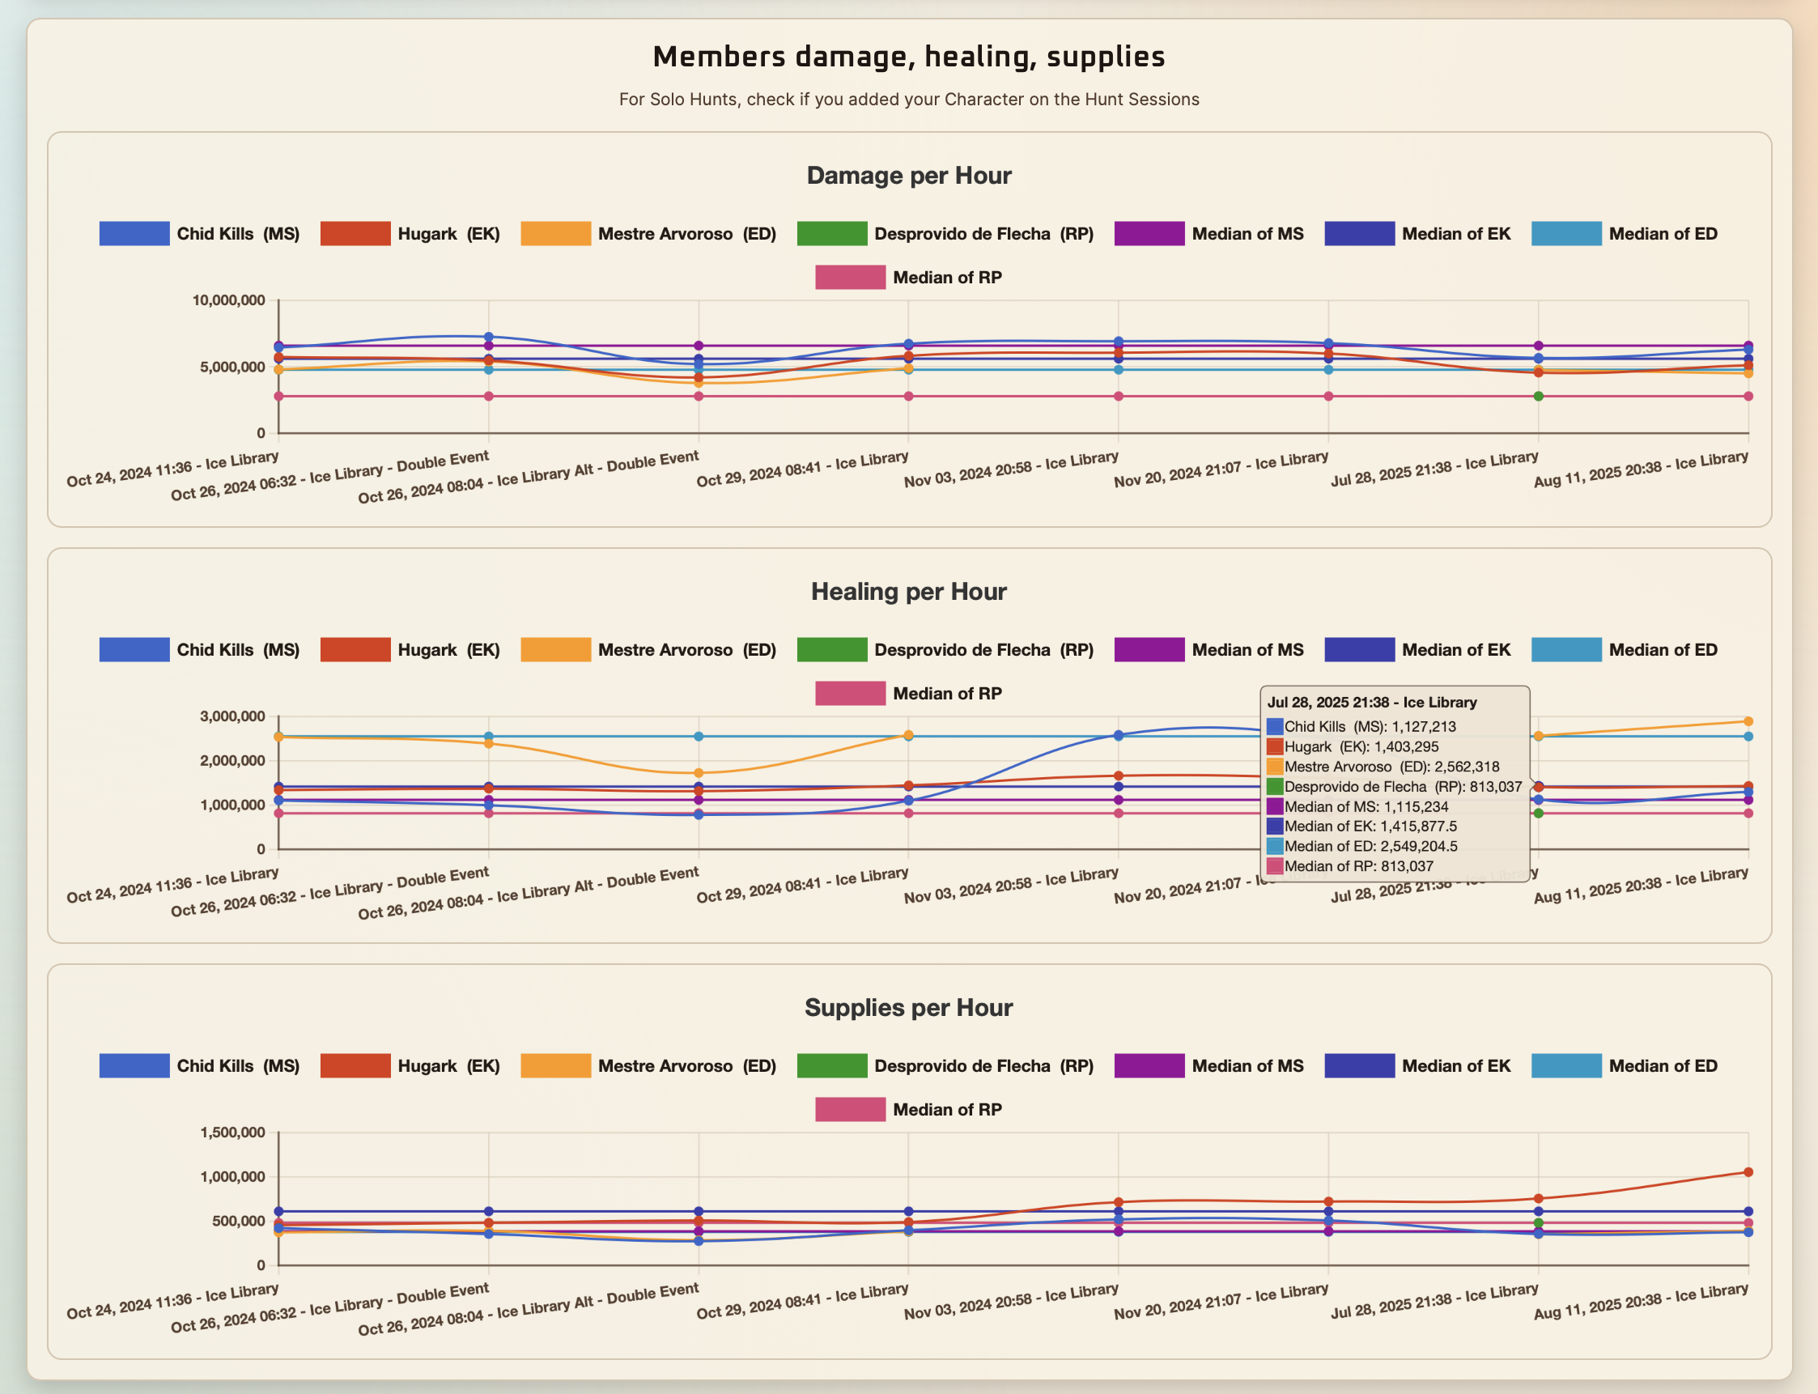Click Median of EK label in Damage legend

pyautogui.click(x=1456, y=234)
